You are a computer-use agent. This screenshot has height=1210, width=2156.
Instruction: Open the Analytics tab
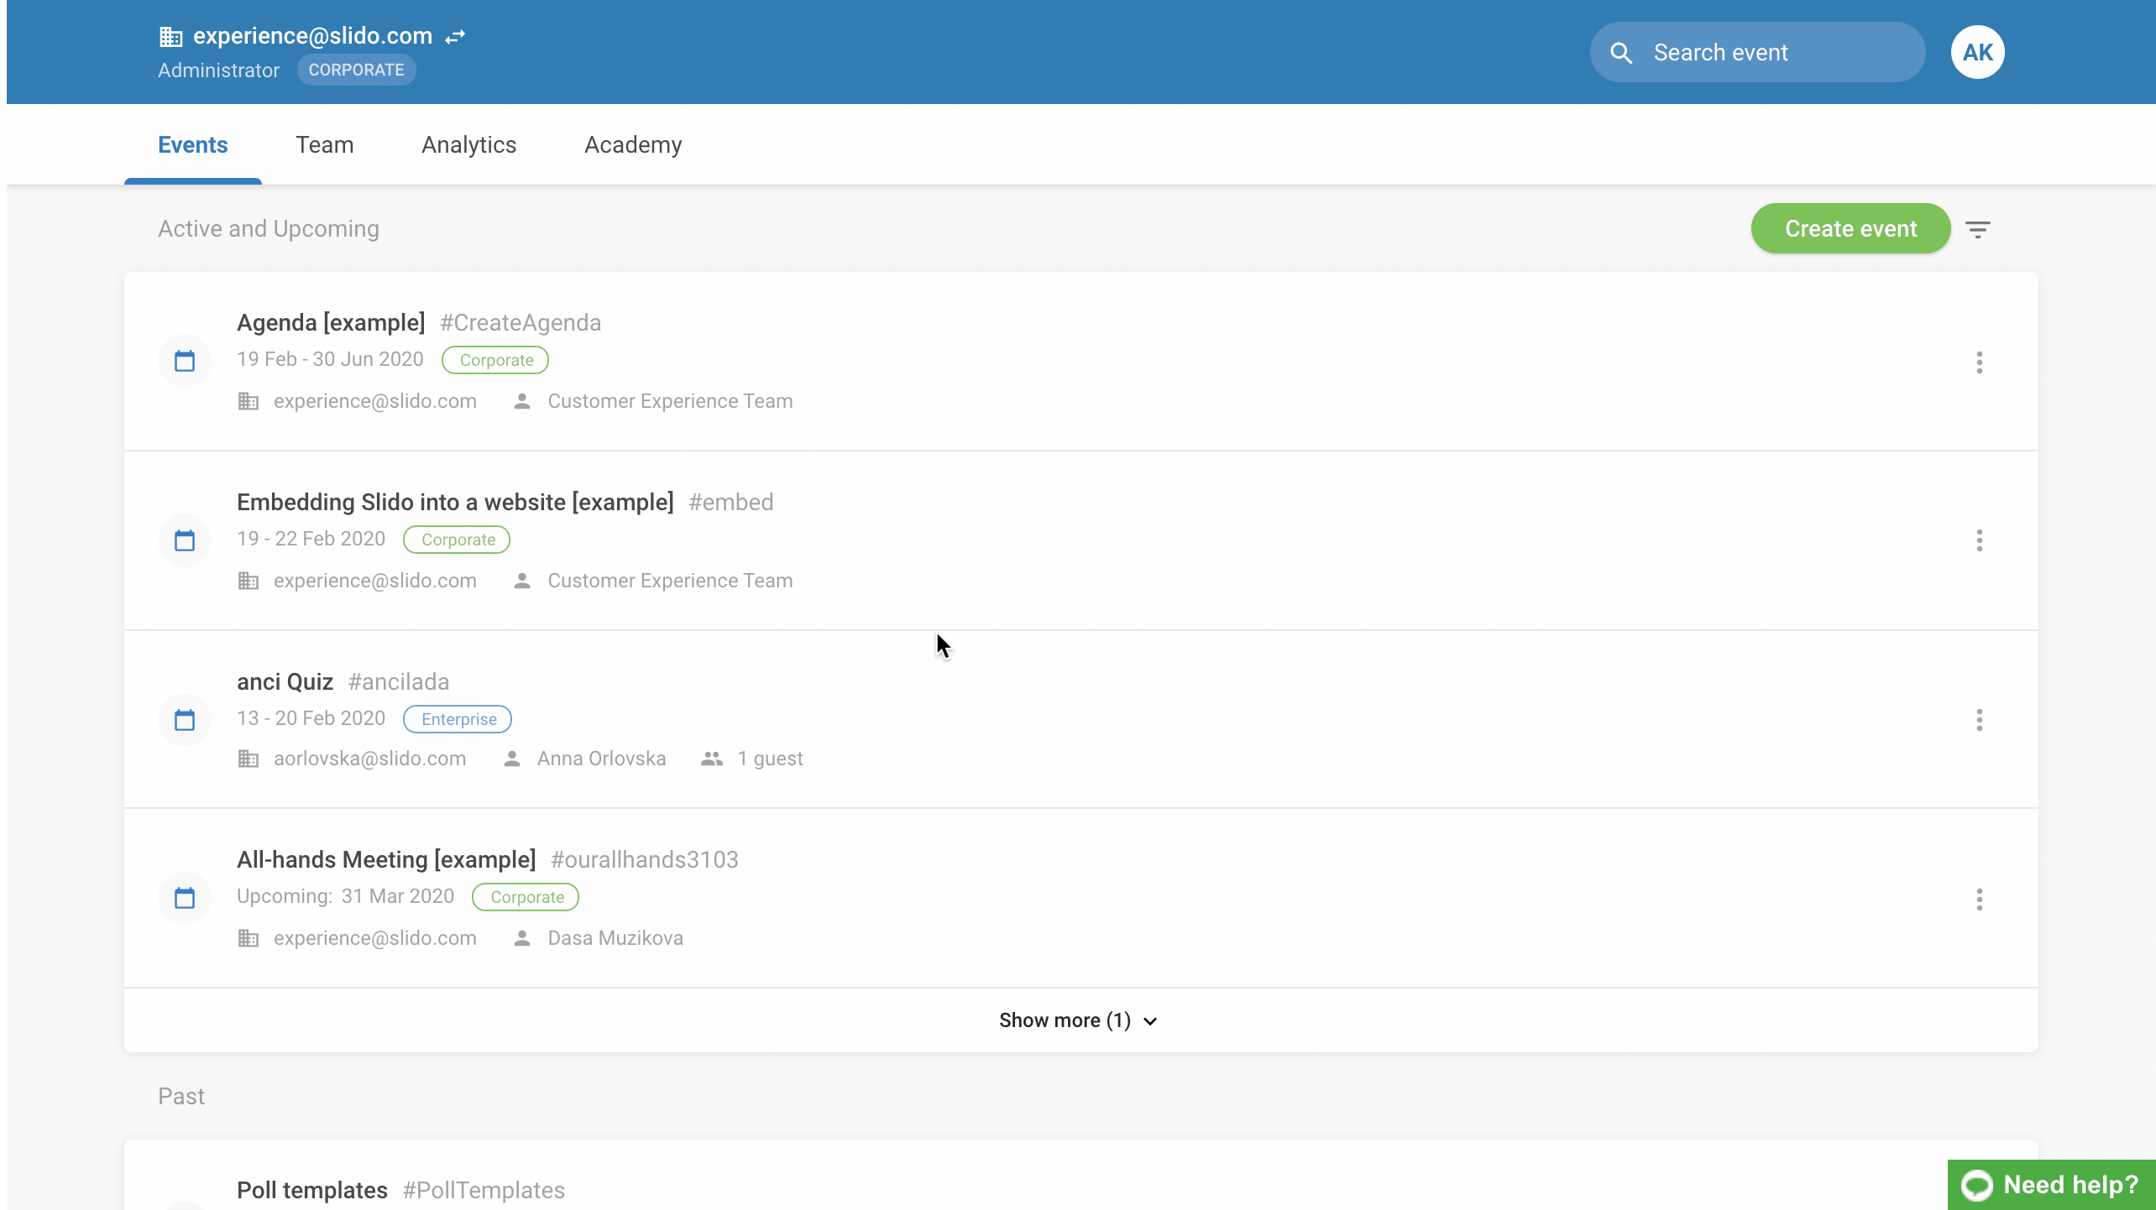468,145
